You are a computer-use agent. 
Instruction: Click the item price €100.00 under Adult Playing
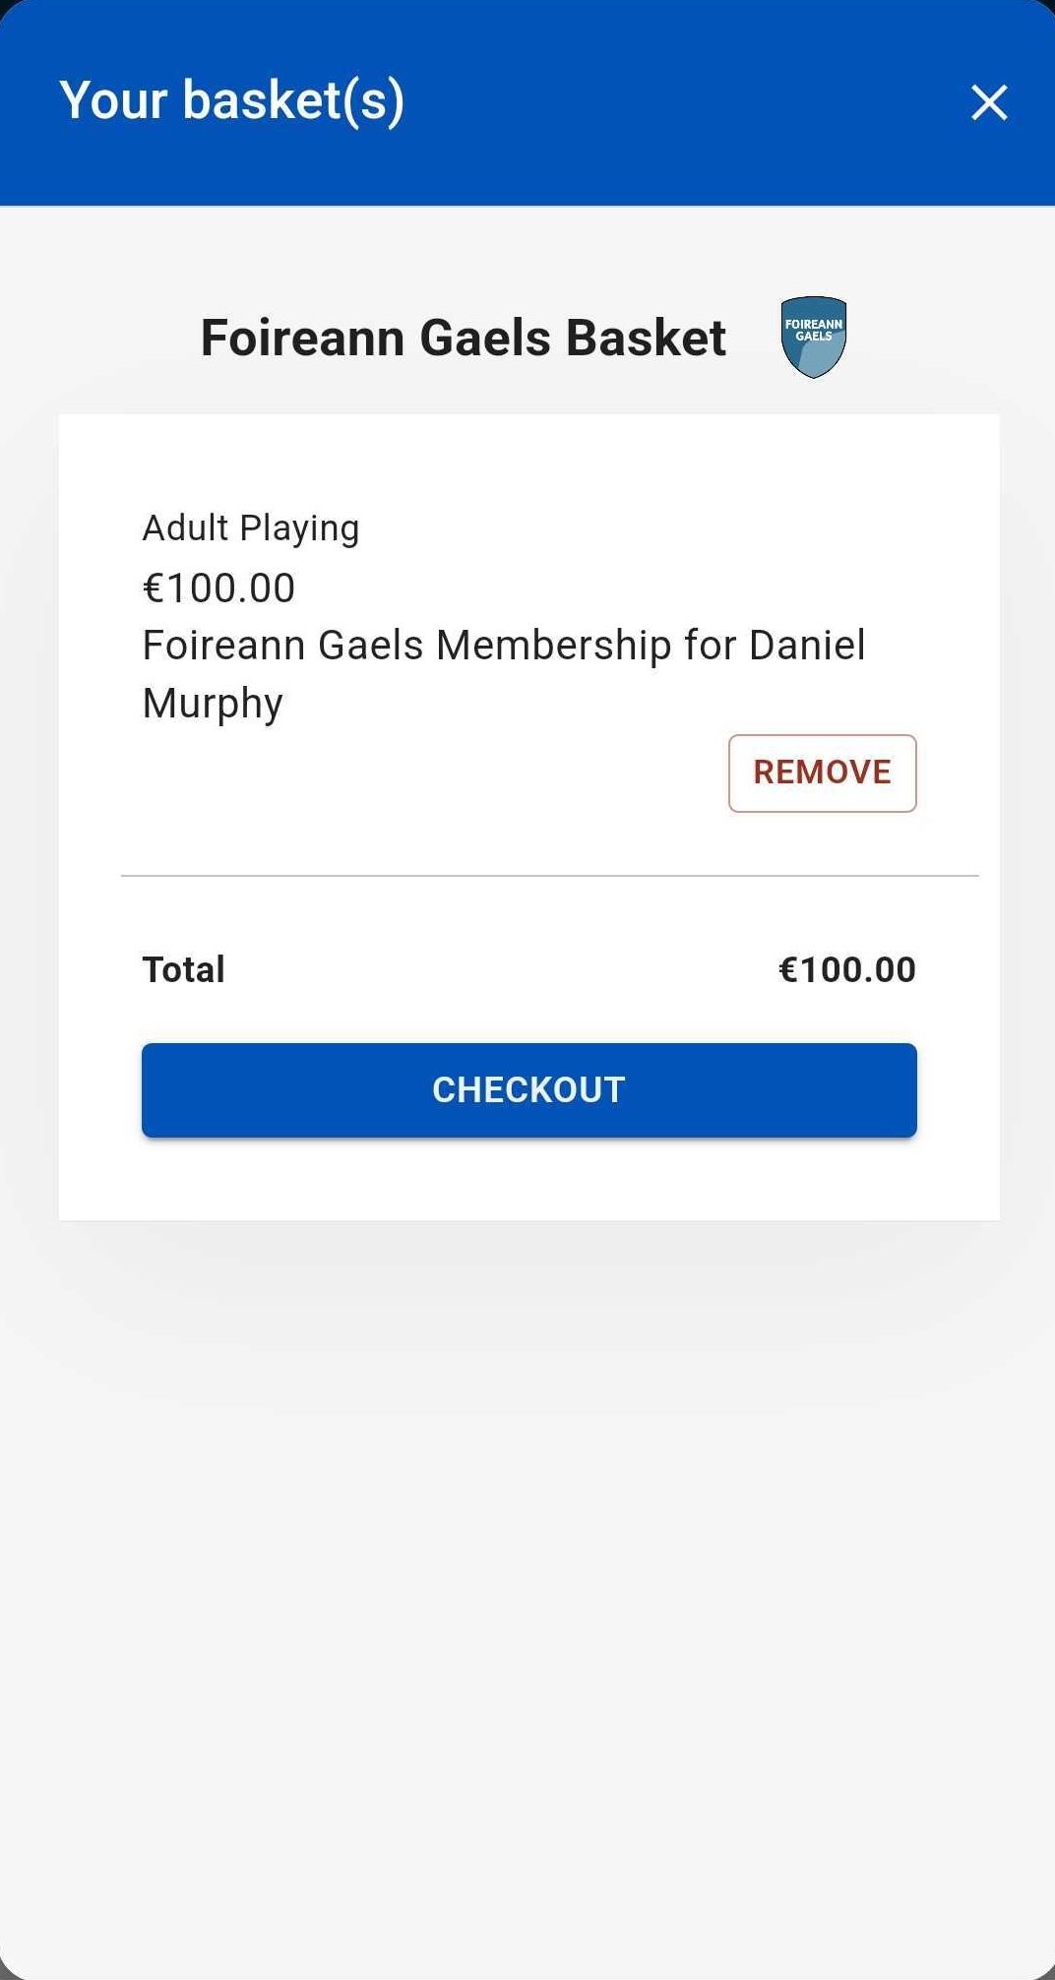point(218,588)
